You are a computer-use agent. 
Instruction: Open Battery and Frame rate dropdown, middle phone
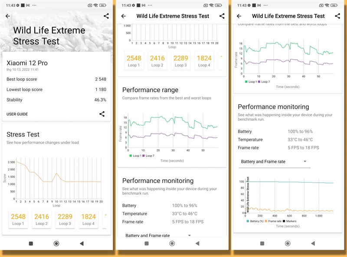(x=159, y=235)
